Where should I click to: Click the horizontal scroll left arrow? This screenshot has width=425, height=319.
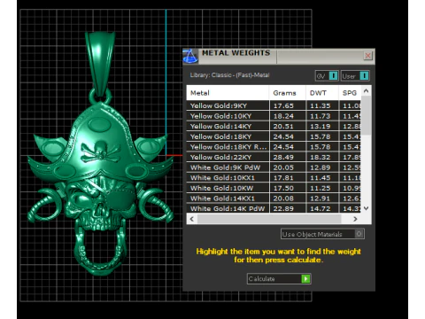tap(192, 219)
